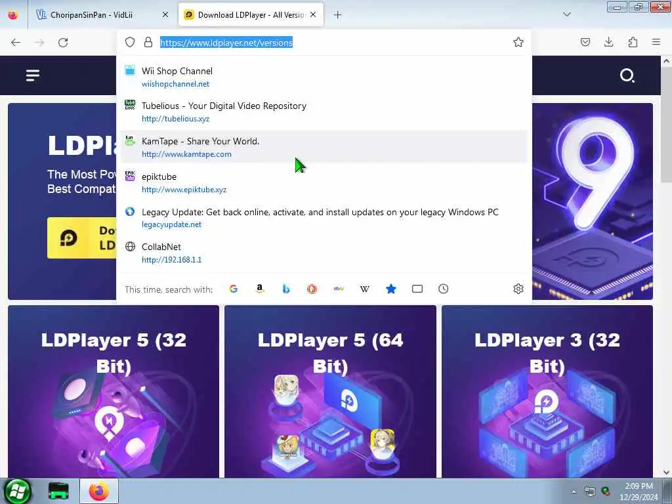672x504 pixels.
Task: Save page to Pocket icon
Action: tap(585, 42)
